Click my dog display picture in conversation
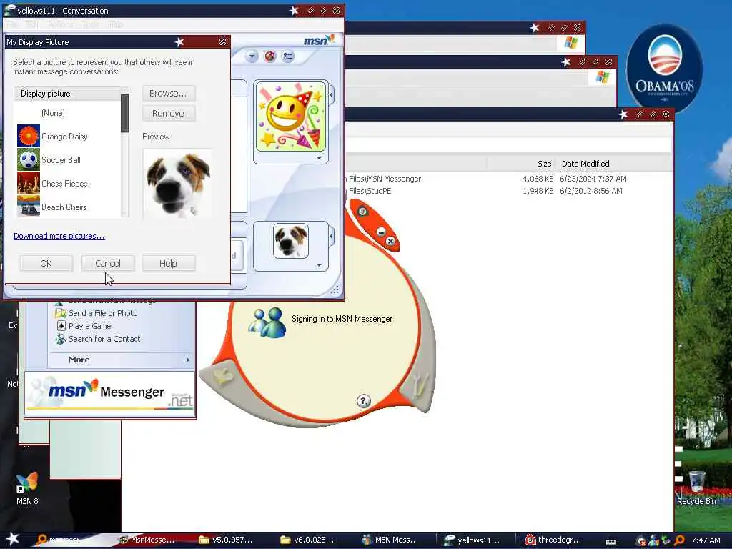 (291, 241)
